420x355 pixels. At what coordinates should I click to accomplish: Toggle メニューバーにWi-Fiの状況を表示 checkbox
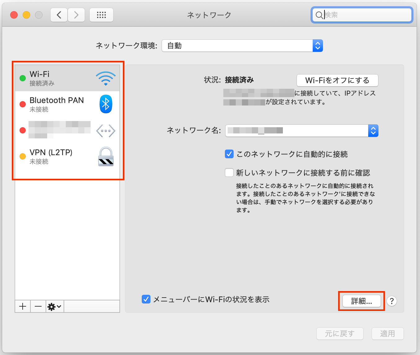(x=146, y=299)
